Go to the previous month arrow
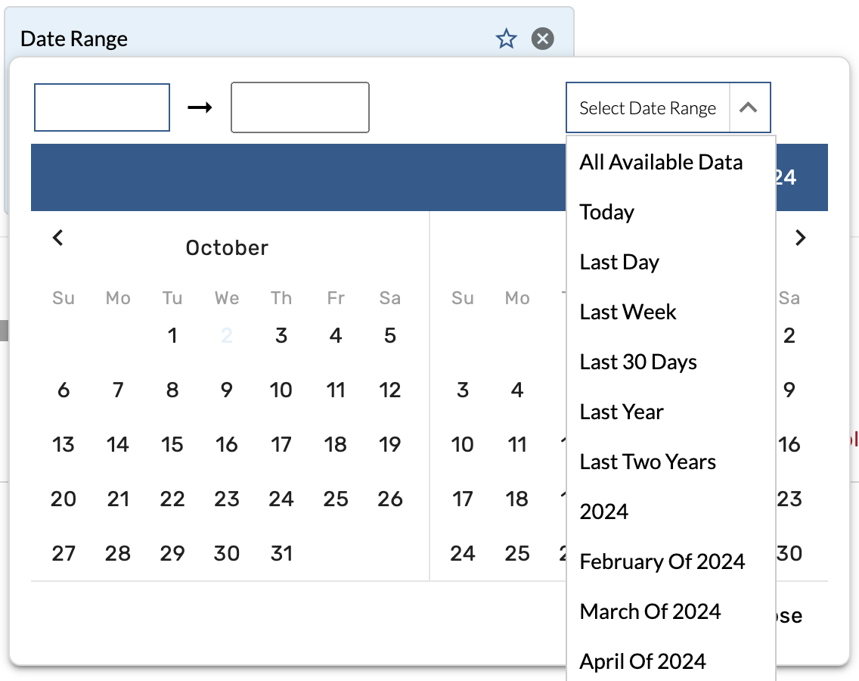 (x=58, y=238)
